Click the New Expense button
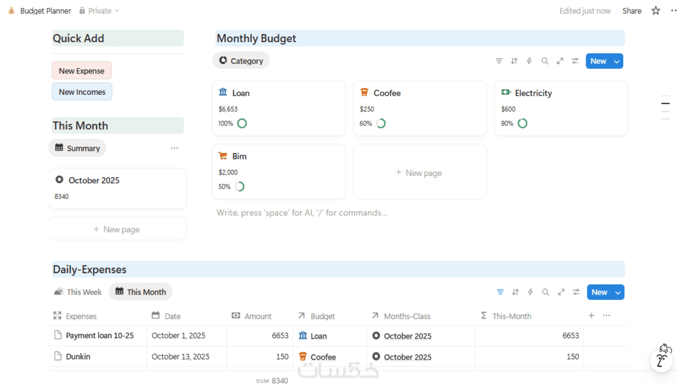Viewport: 677px width, 386px height. tap(82, 71)
